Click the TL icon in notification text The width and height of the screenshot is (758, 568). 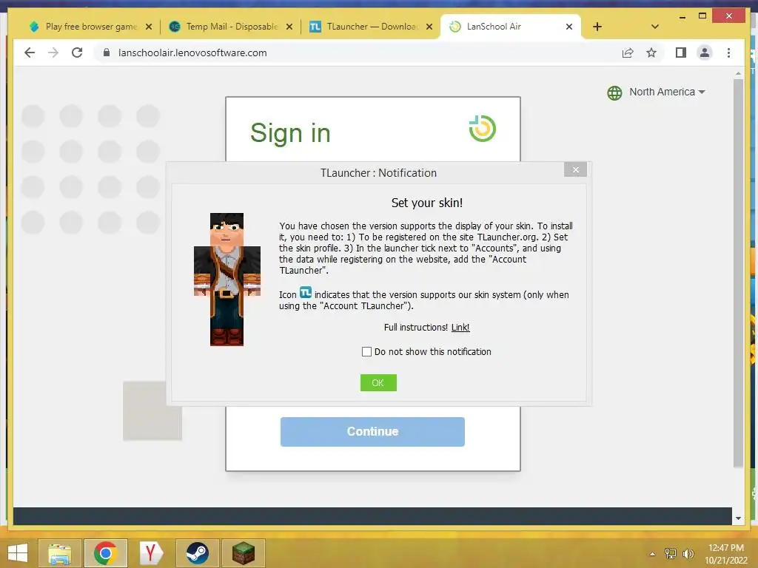(306, 292)
